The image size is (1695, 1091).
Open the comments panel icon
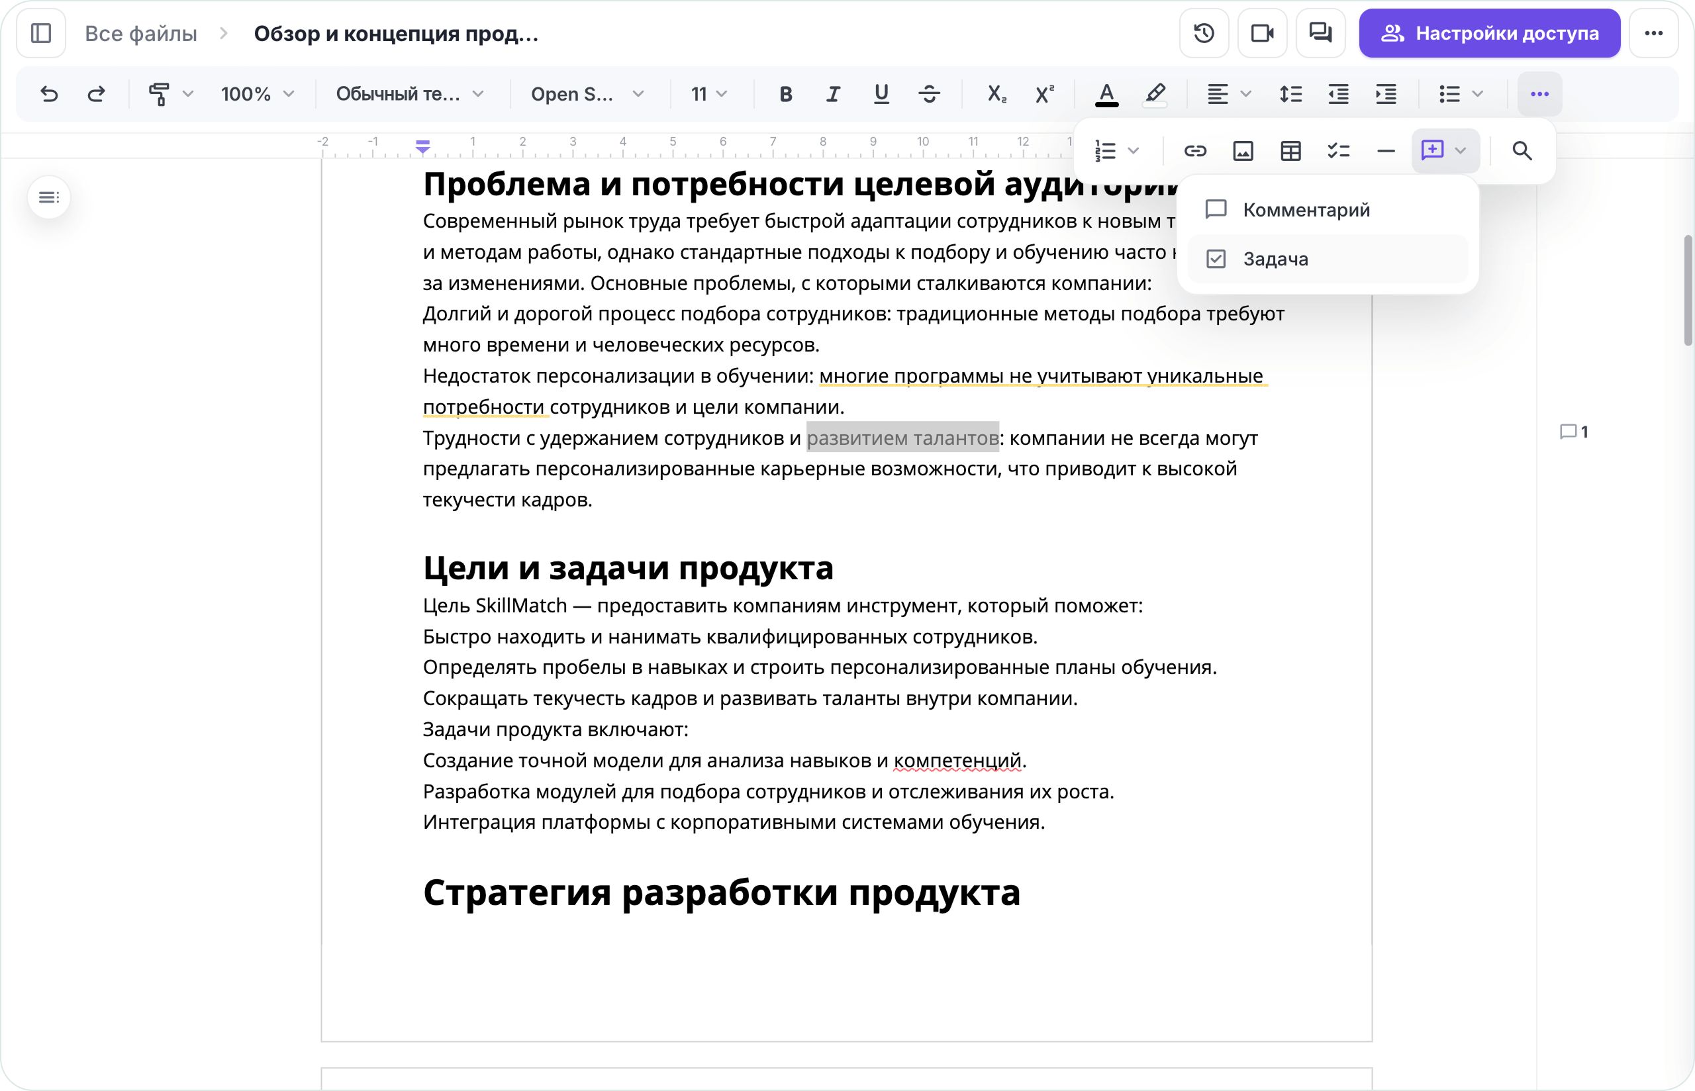click(1320, 33)
